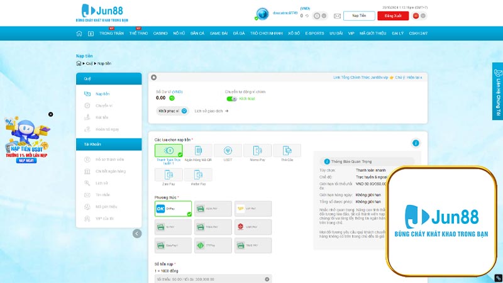The height and width of the screenshot is (283, 503).
Task: Focus the Số tiền nạp amount input field
Action: click(213, 279)
